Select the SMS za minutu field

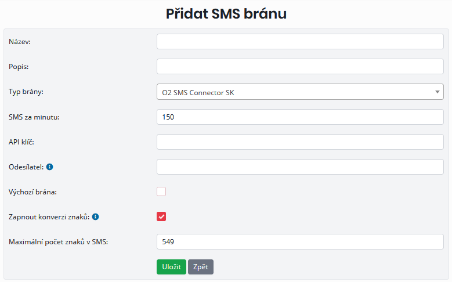point(299,117)
